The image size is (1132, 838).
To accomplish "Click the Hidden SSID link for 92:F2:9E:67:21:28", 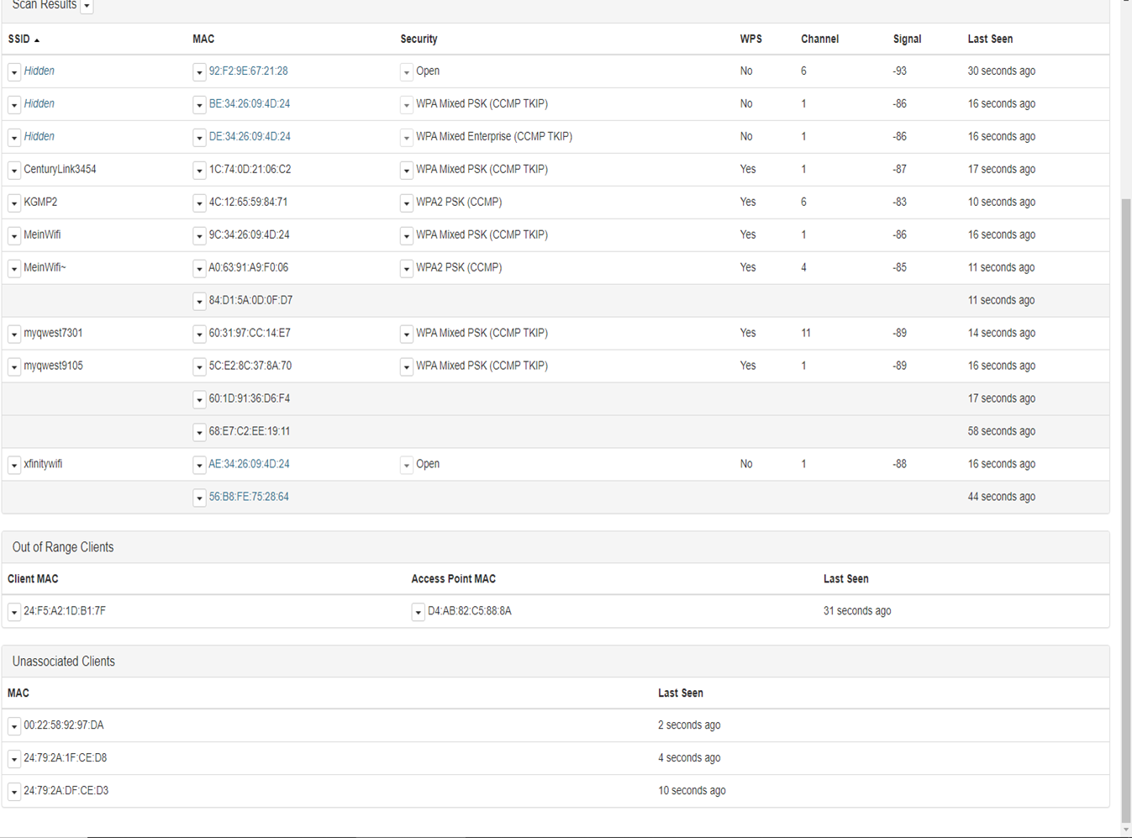I will 39,71.
